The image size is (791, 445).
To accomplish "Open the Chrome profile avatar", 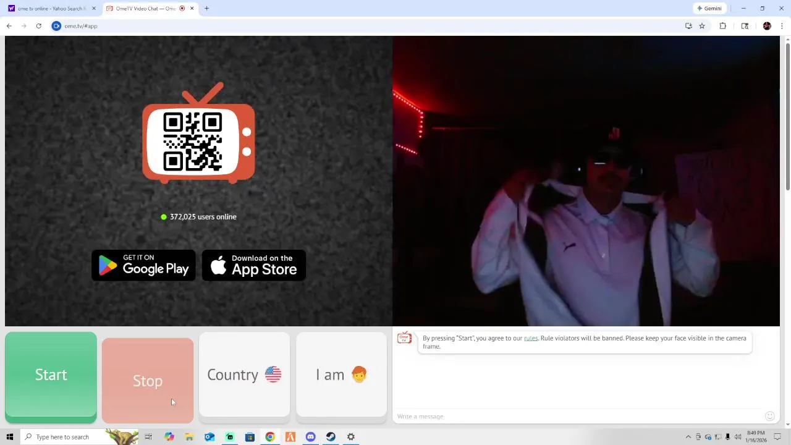I will tap(767, 26).
